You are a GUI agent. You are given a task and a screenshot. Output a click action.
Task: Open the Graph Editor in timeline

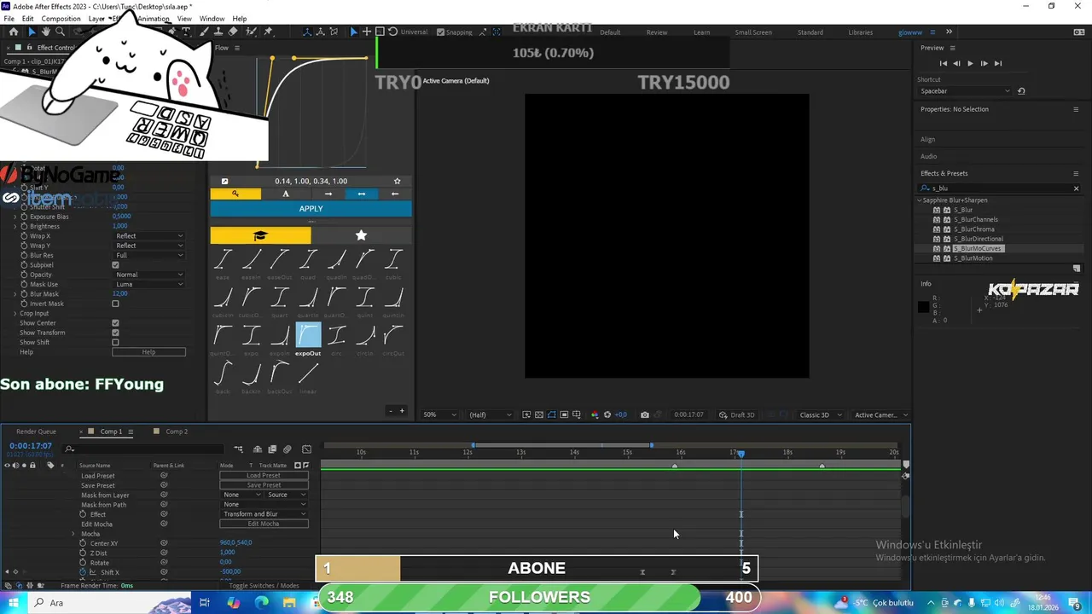coord(307,449)
